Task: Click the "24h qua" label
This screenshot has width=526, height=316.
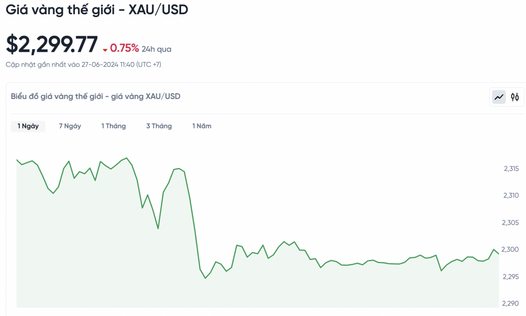Action: point(156,49)
